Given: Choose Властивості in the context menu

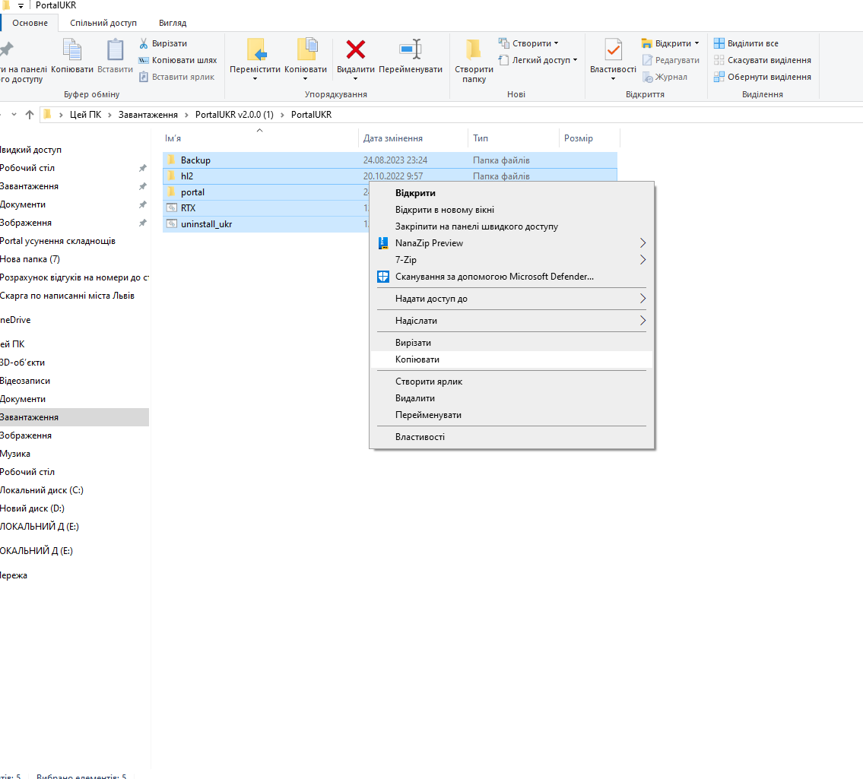Looking at the screenshot, I should coord(512,437).
